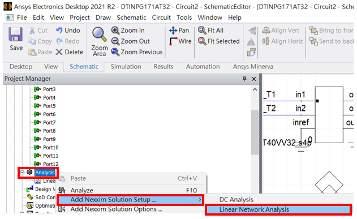Screen dimensions: 357x219
Task: Click the Paste clipboard icon in the ribbon
Action: pos(32,52)
